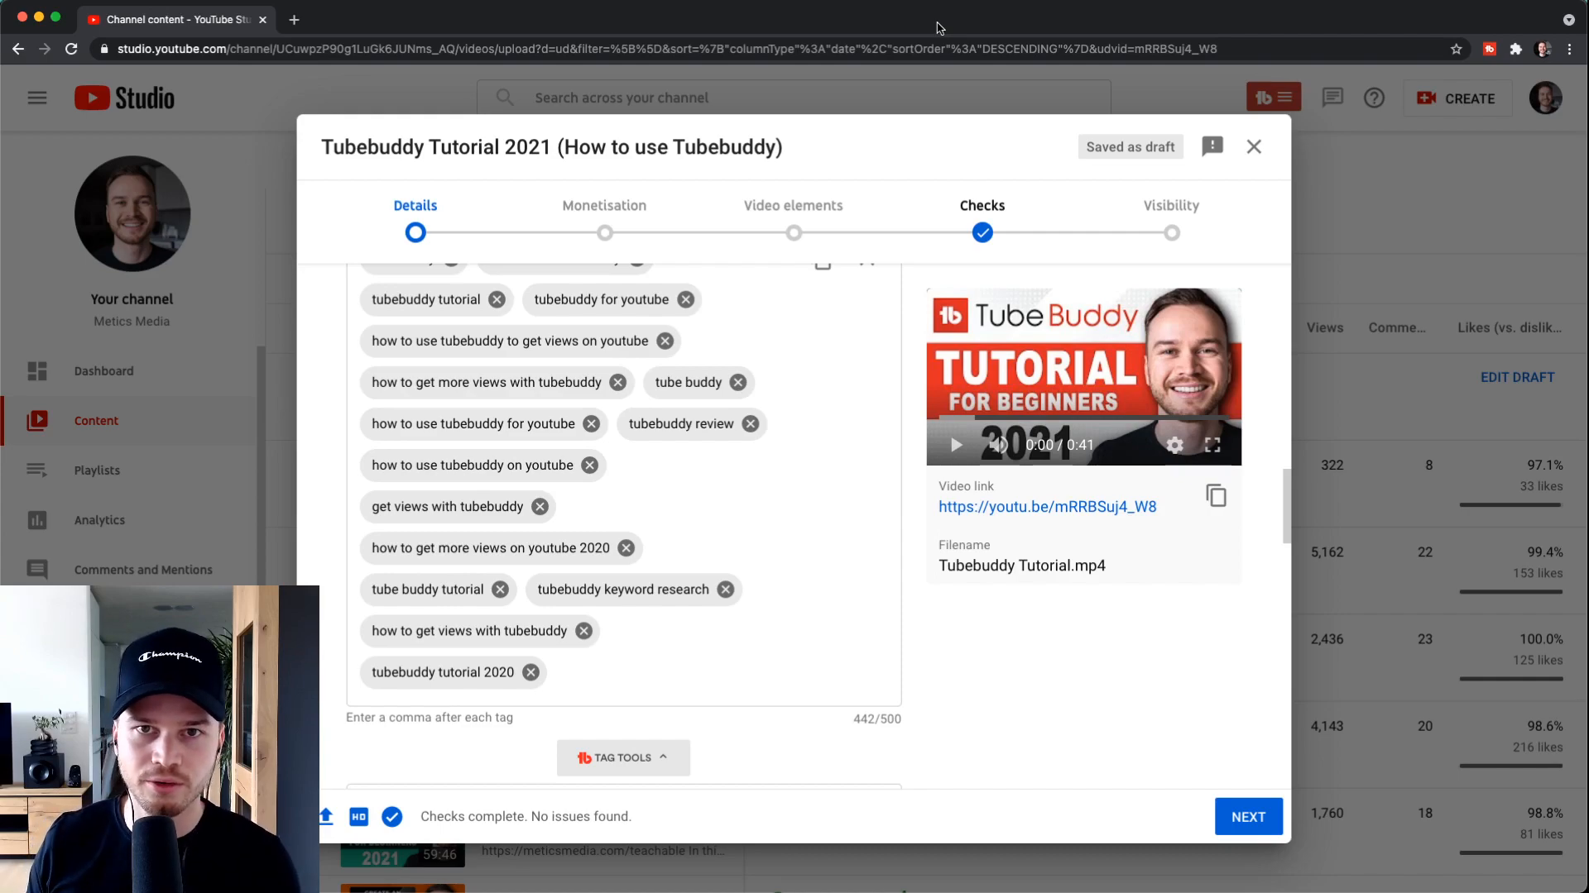1589x893 pixels.
Task: Open the video link youtu.be/mRRBSuj4_W8
Action: [x=1047, y=506]
